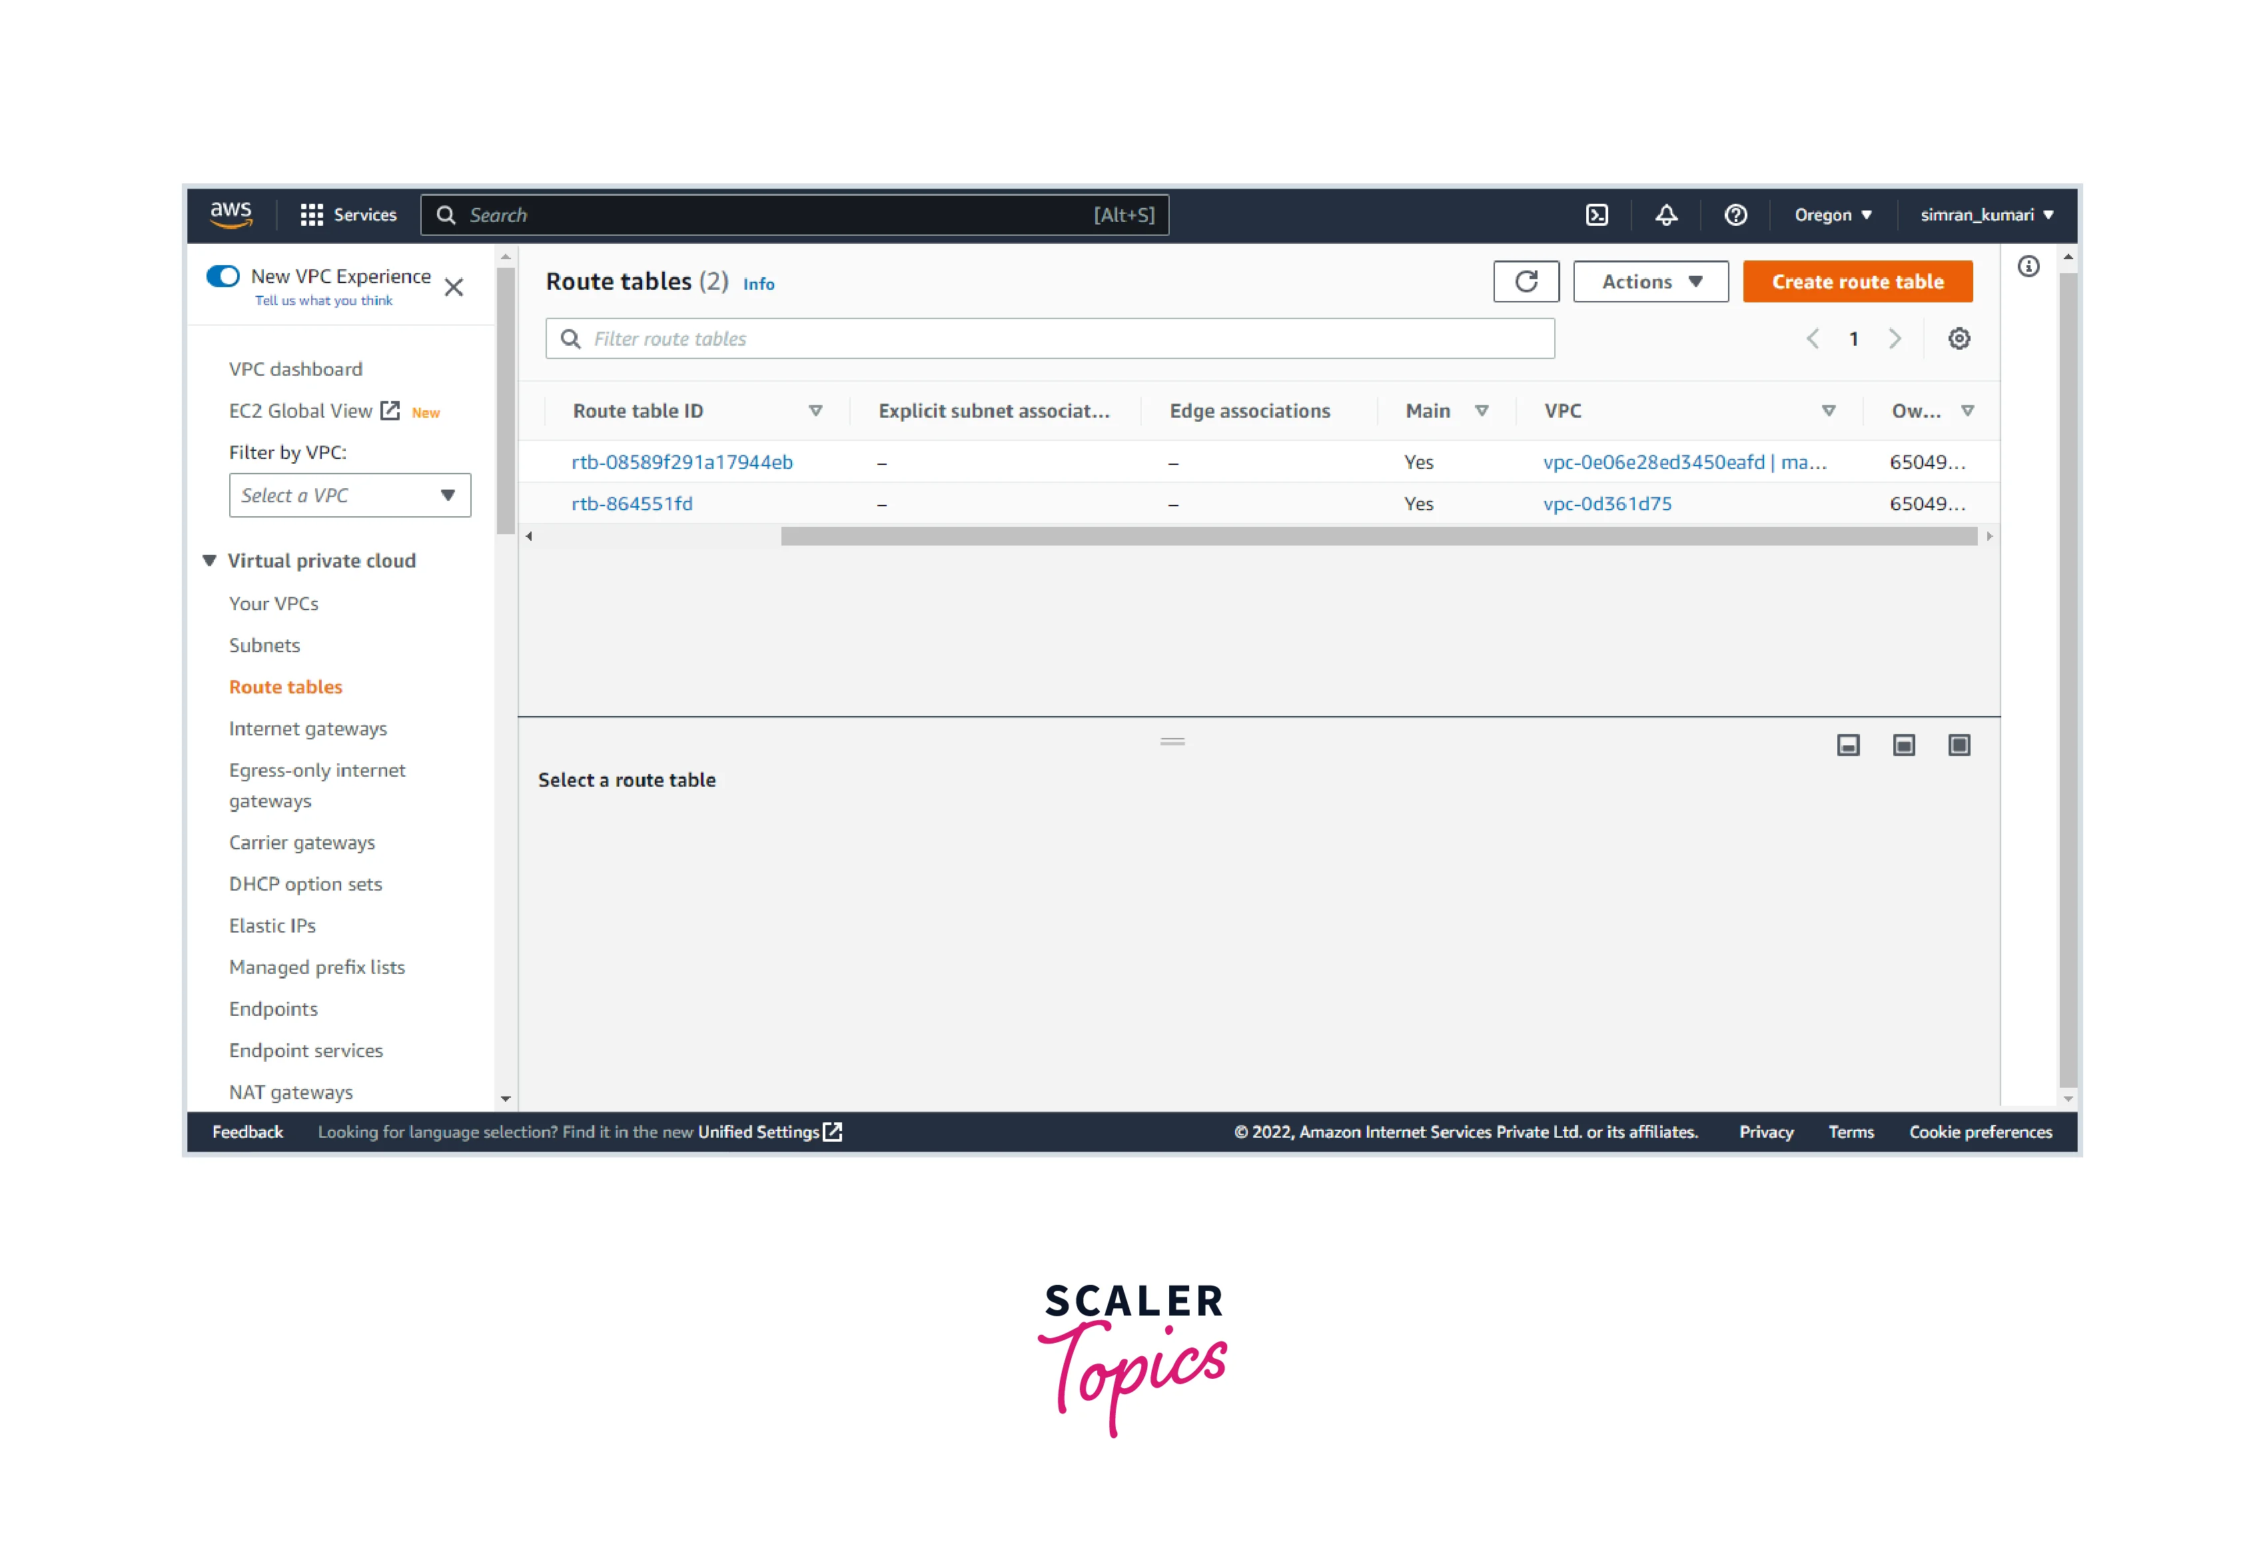Open the Oregon region selector
Screen dimensions: 2265x1566
coord(1832,215)
